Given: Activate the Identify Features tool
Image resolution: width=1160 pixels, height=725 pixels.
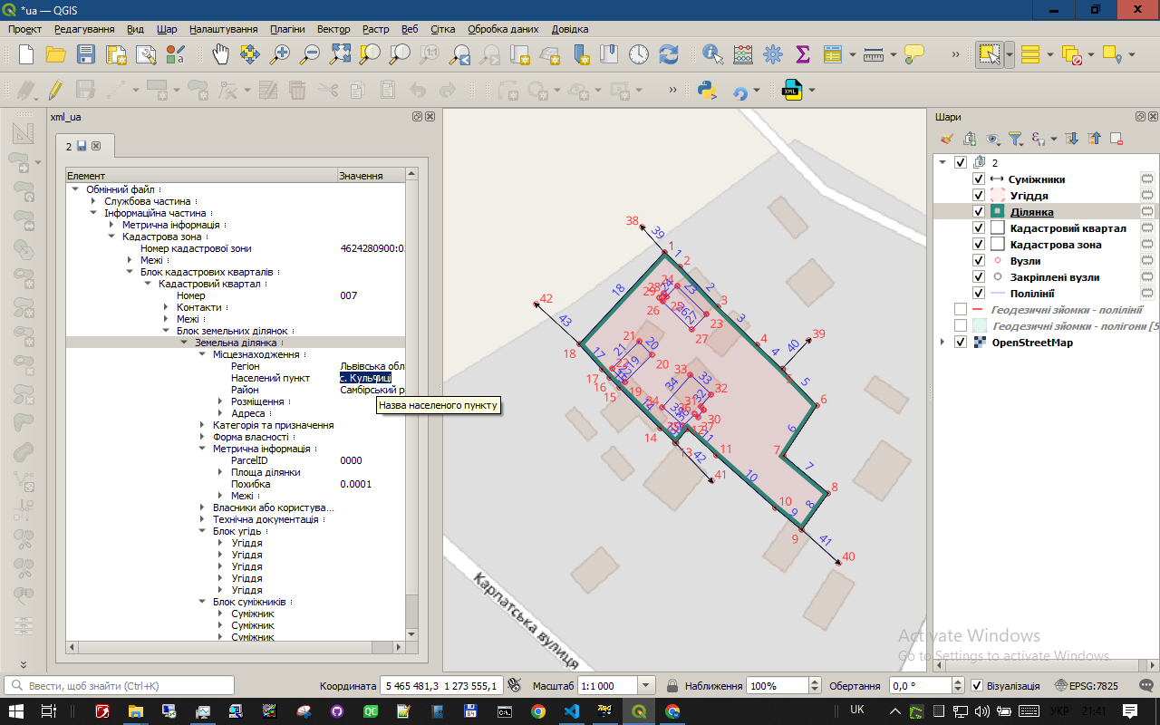Looking at the screenshot, I should (x=713, y=54).
